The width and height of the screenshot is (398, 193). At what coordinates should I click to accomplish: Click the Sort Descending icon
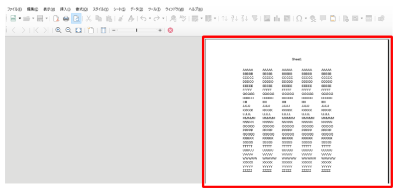pyautogui.click(x=244, y=18)
